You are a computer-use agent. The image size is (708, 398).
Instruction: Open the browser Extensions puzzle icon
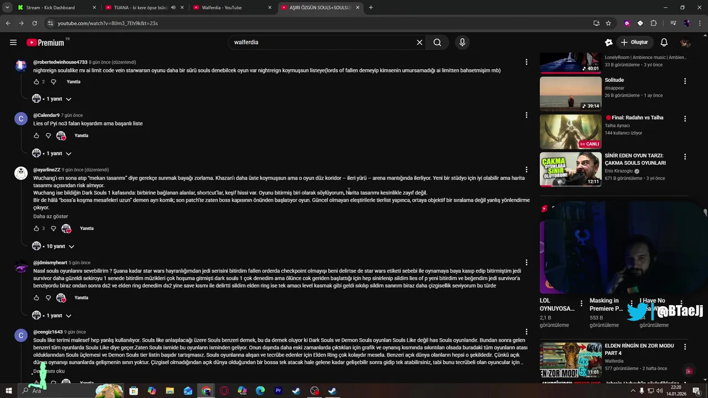click(x=653, y=23)
